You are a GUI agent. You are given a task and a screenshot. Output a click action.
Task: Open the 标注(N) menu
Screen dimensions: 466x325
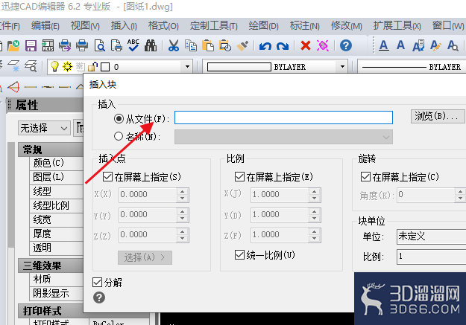point(305,26)
